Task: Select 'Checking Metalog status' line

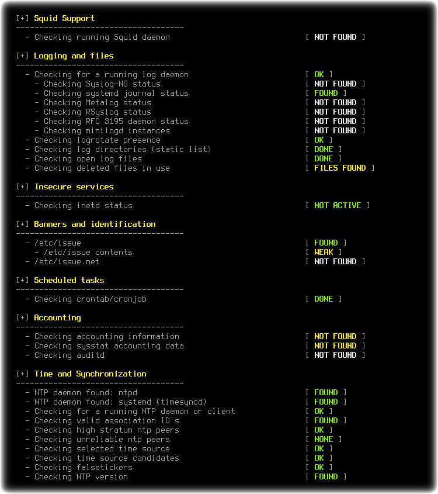Action: (x=97, y=103)
